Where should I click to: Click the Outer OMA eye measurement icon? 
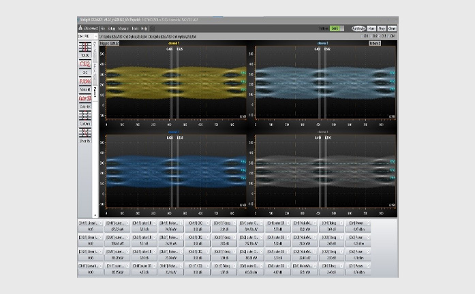[85, 116]
